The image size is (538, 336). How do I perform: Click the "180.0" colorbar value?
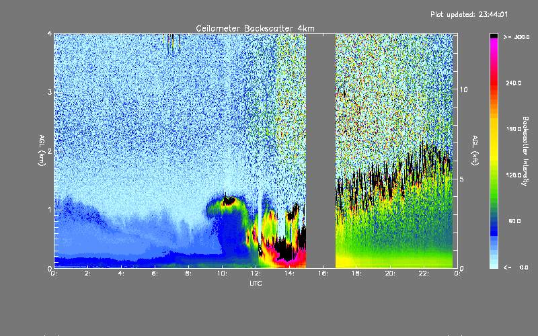click(514, 129)
